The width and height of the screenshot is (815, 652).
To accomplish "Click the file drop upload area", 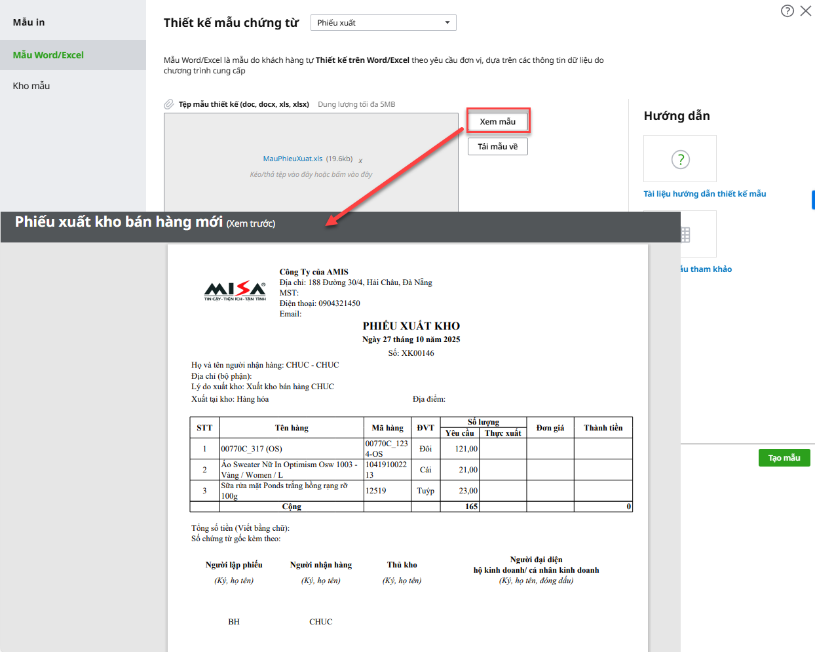I will coord(311,190).
